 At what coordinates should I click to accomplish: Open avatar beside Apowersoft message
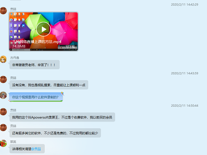click(x=3, y=112)
